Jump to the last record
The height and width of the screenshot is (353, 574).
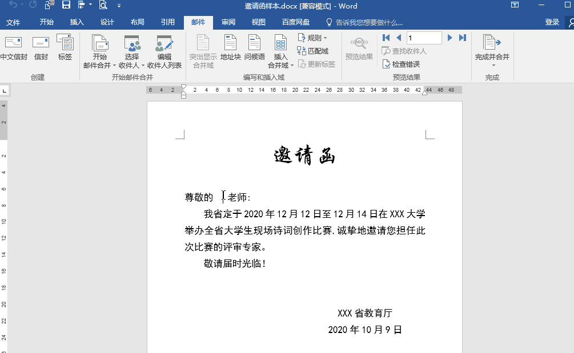(463, 38)
